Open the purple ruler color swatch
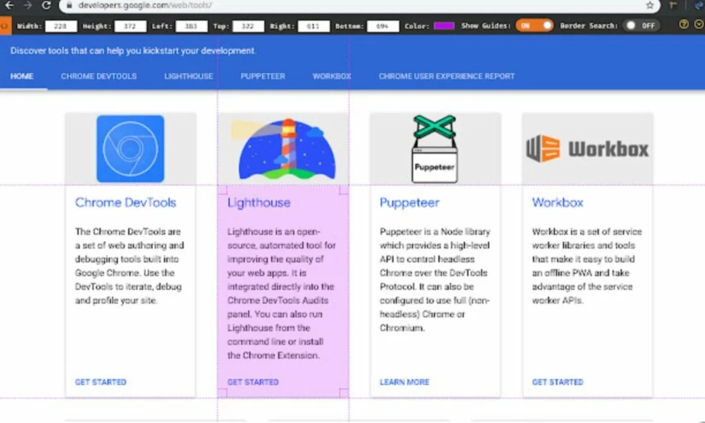 pyautogui.click(x=443, y=26)
